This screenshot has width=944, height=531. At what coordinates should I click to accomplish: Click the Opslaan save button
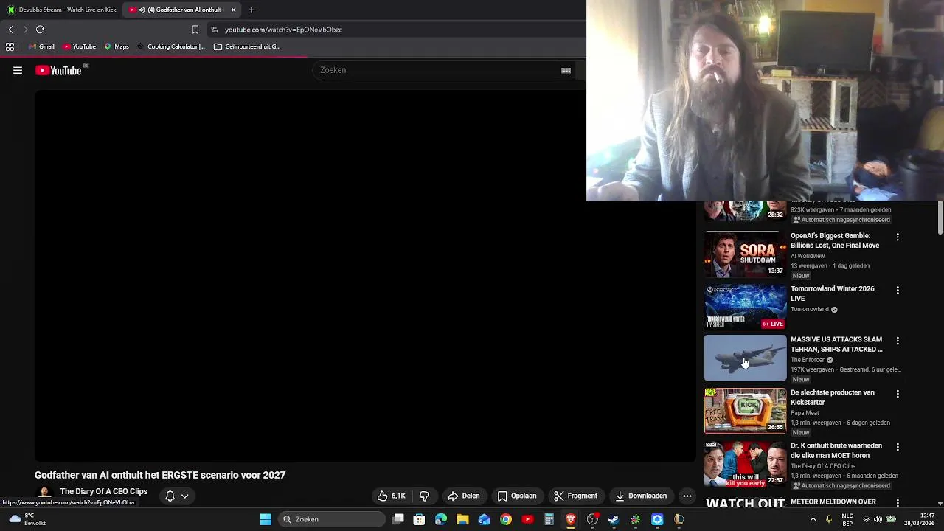(x=517, y=496)
